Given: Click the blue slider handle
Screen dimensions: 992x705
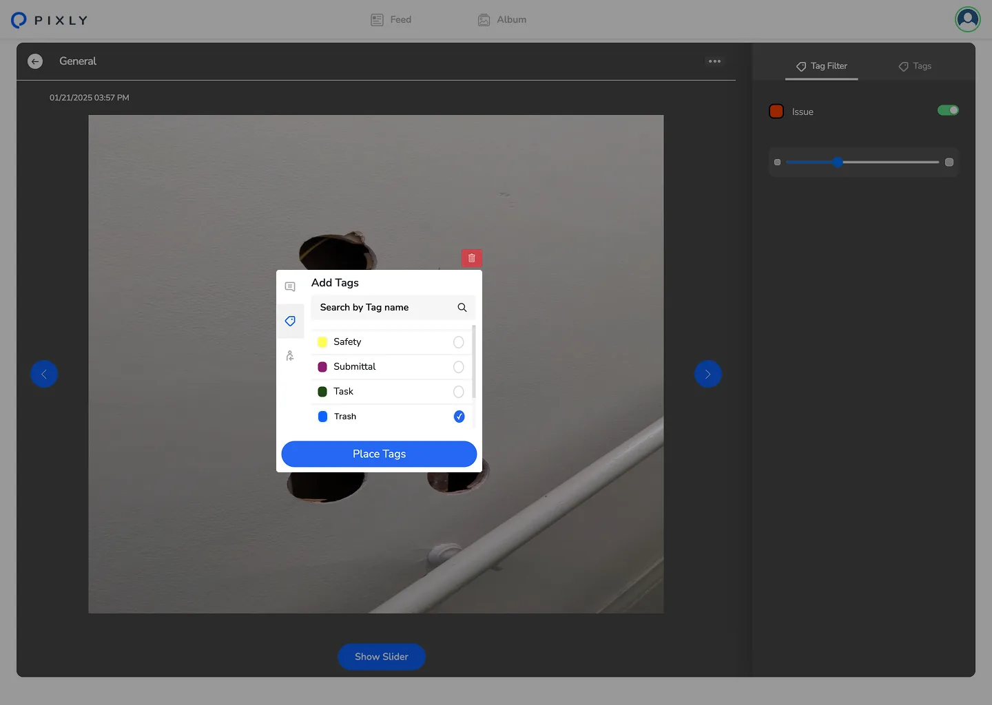Looking at the screenshot, I should click(838, 162).
